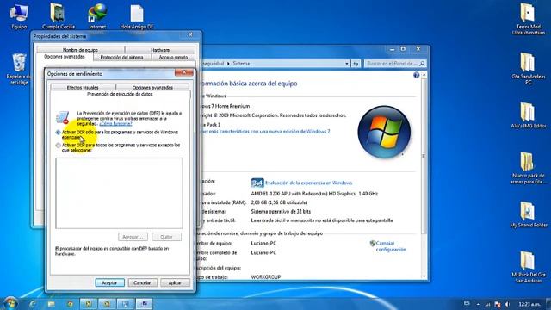Select the Prevención de ejecución de datos tab
Image resolution: width=551 pixels, height=310 pixels.
click(x=120, y=94)
